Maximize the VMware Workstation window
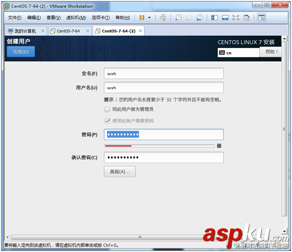 [x=267, y=5]
